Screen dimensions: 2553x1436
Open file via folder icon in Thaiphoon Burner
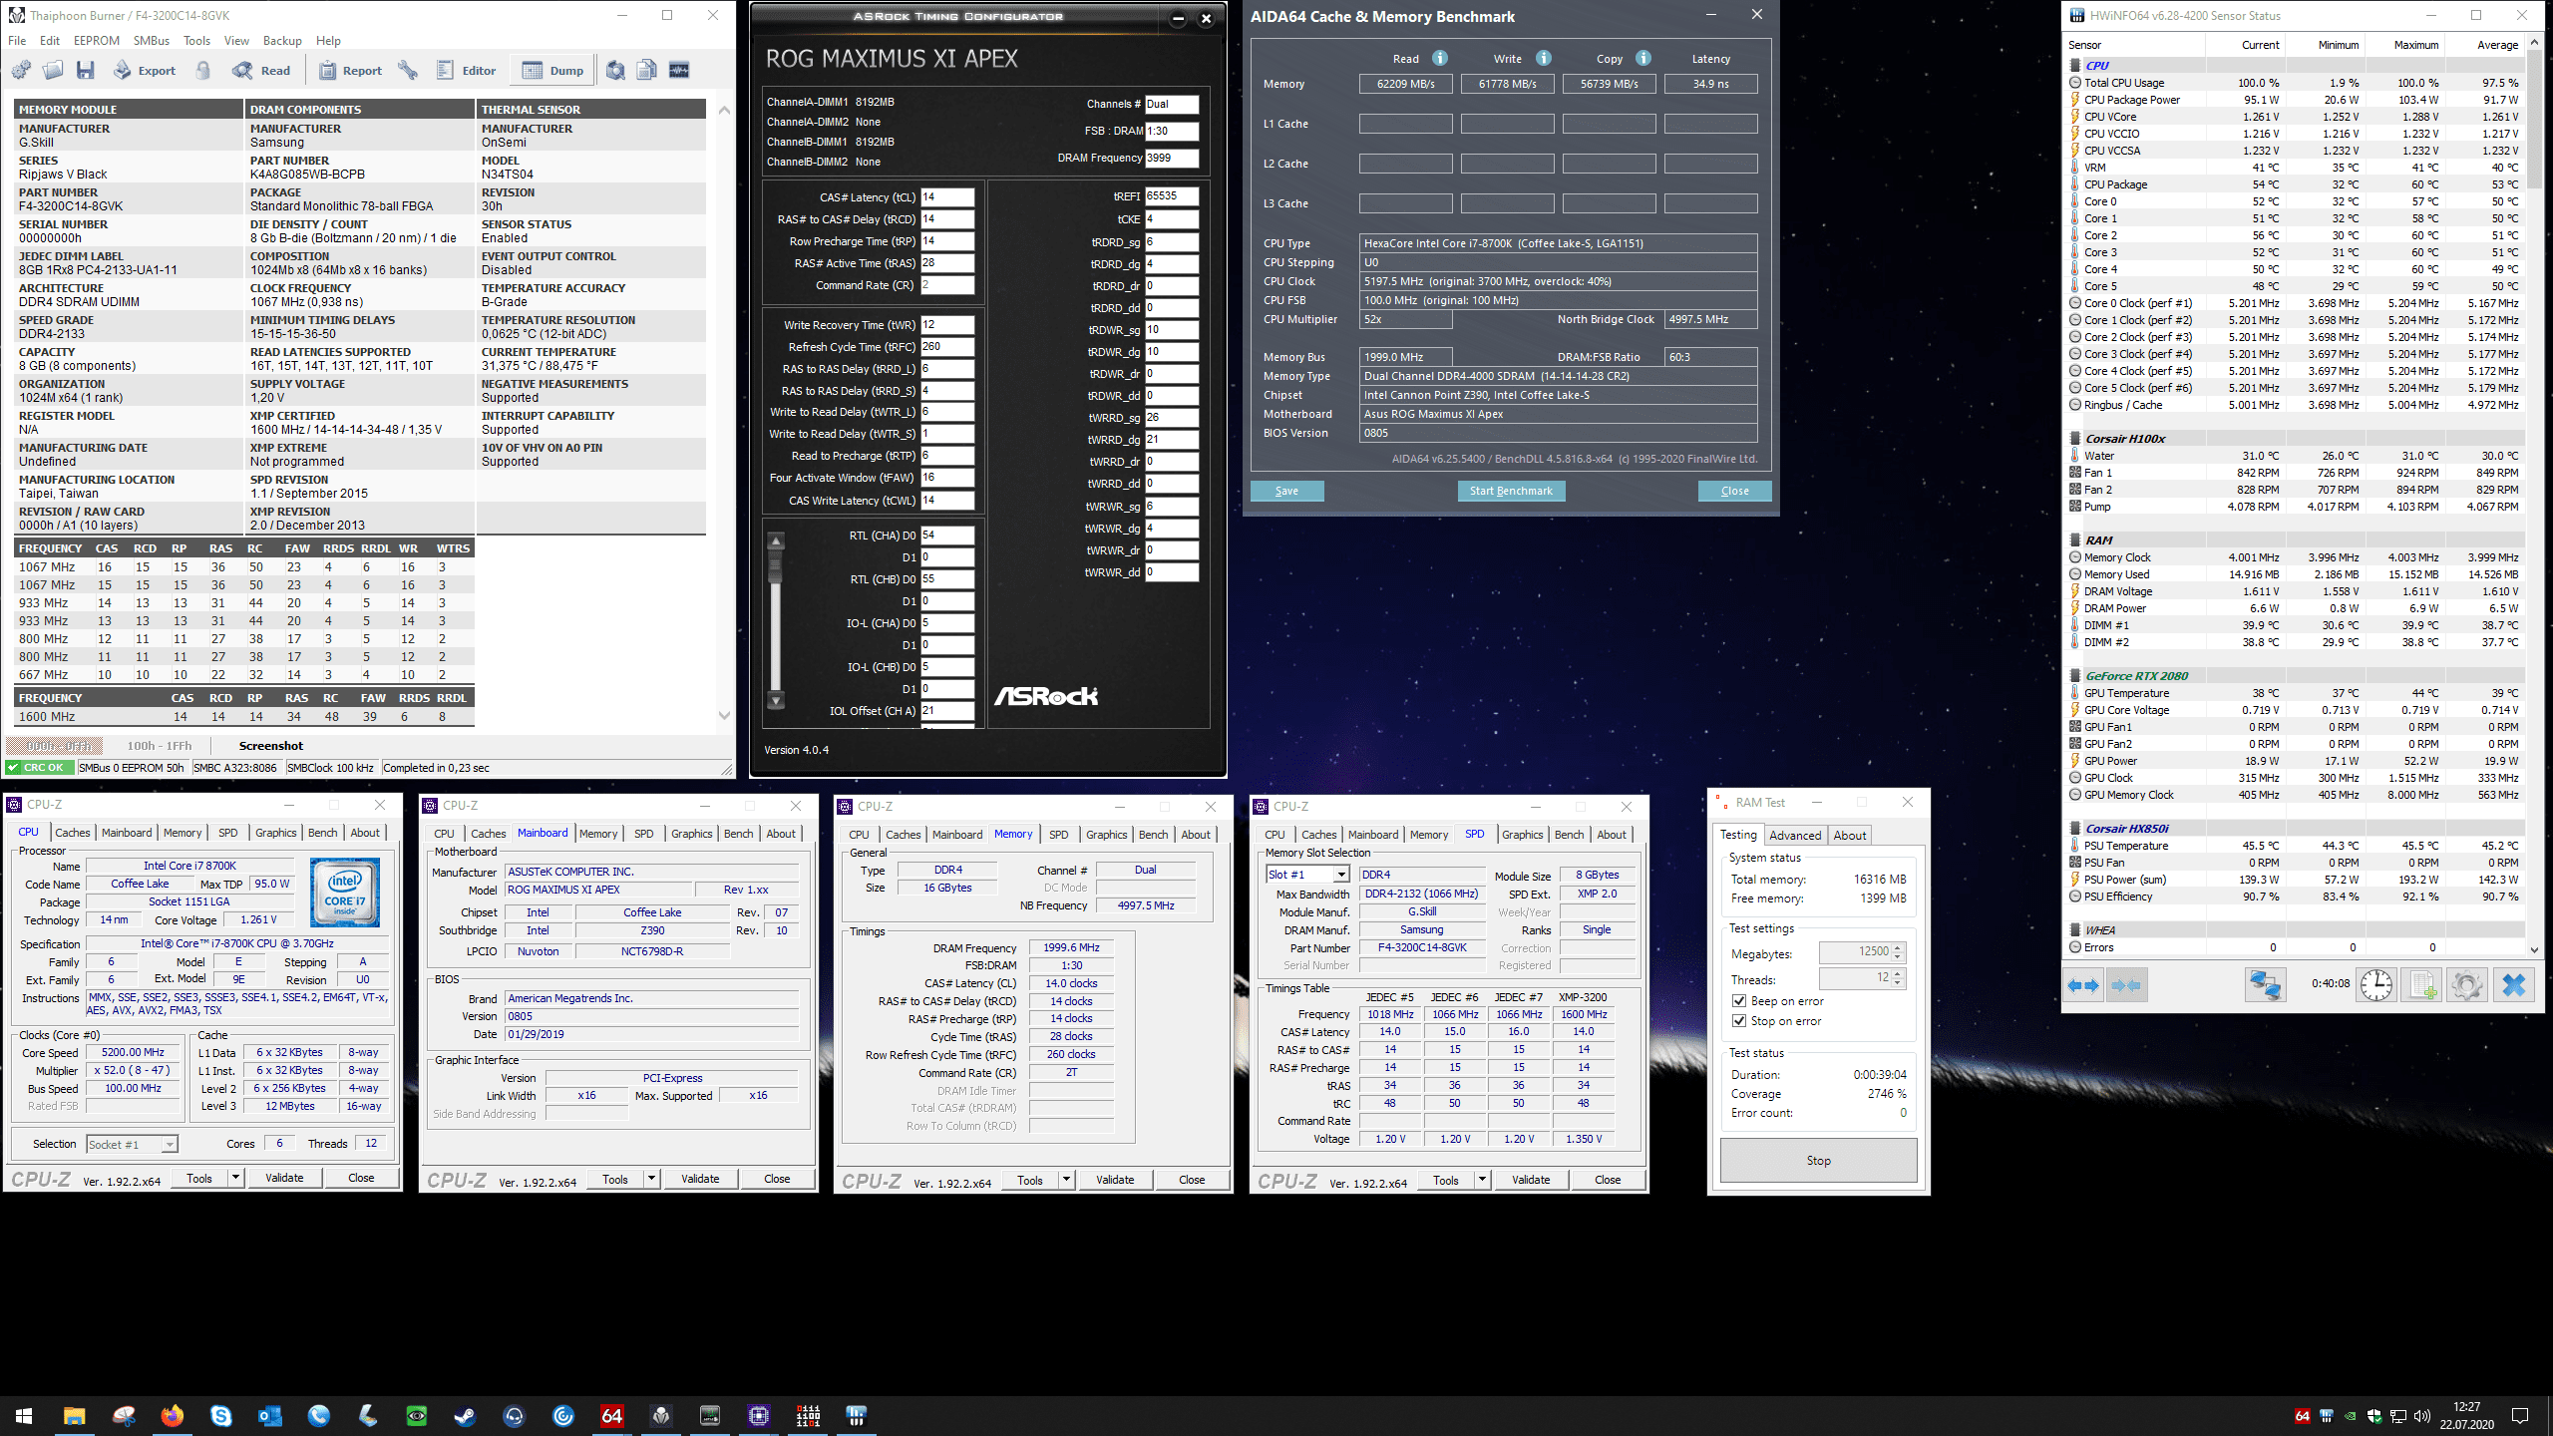[x=53, y=70]
